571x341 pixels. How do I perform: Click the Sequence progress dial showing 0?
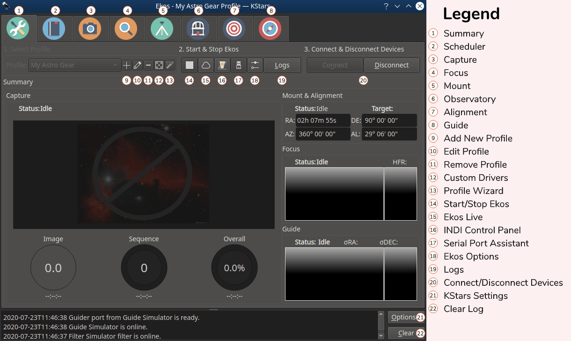tap(144, 268)
